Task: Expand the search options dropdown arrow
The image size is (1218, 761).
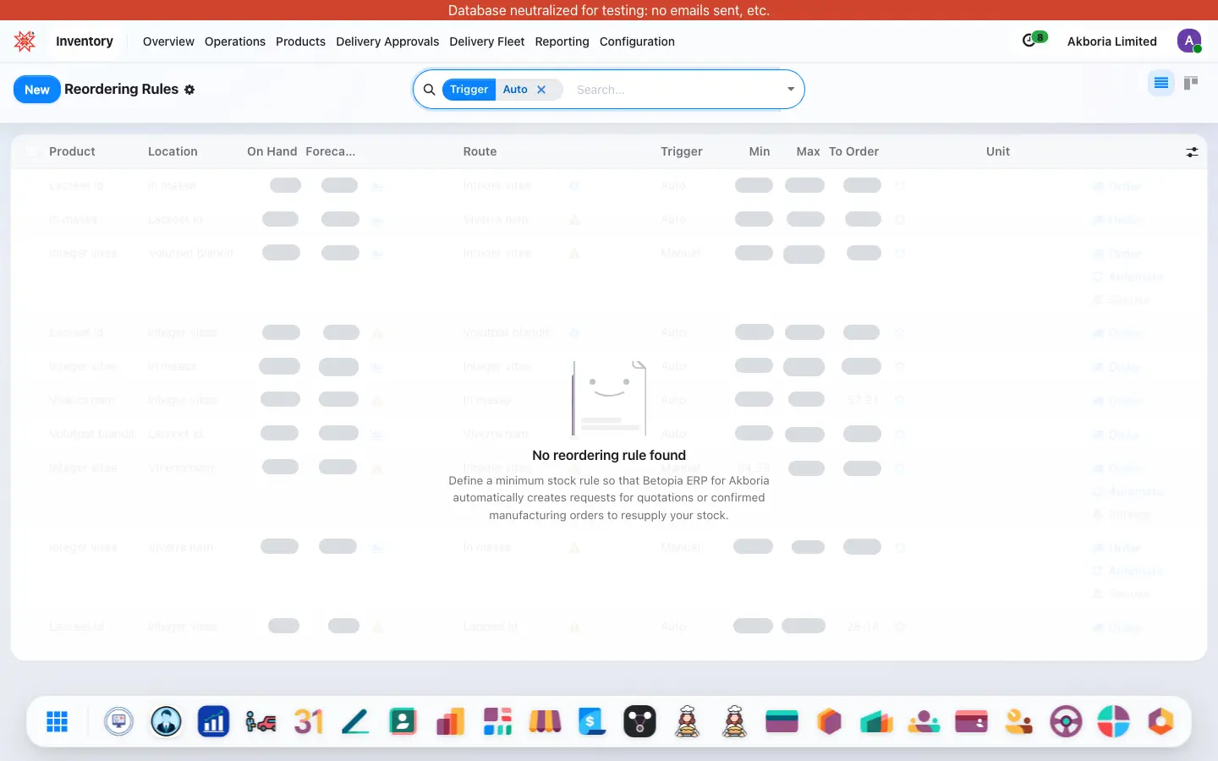Action: pos(791,90)
